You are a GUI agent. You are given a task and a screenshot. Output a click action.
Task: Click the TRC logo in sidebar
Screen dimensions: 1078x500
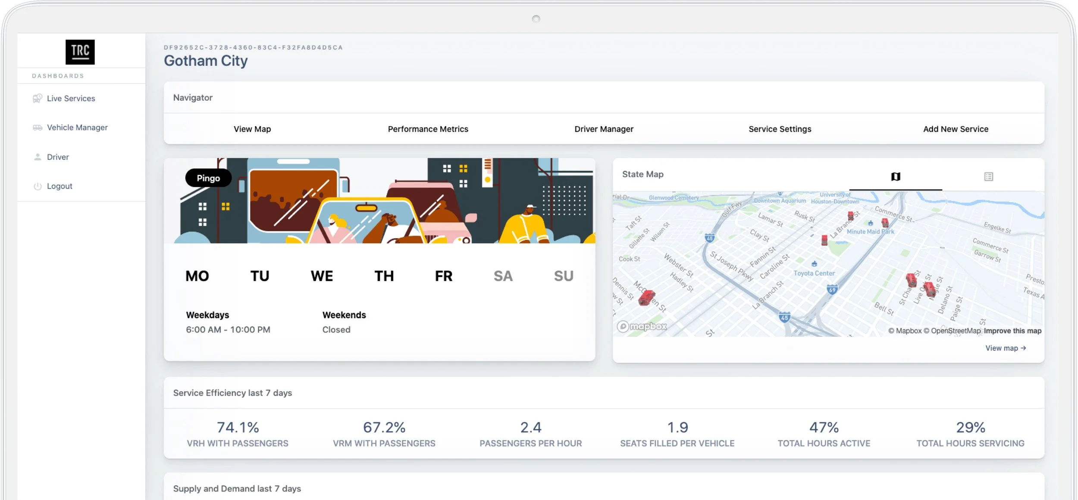coord(80,52)
